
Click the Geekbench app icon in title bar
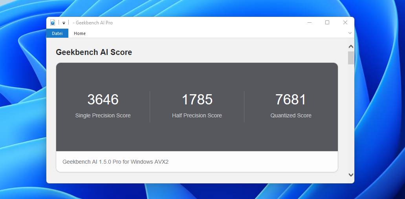[x=53, y=22]
